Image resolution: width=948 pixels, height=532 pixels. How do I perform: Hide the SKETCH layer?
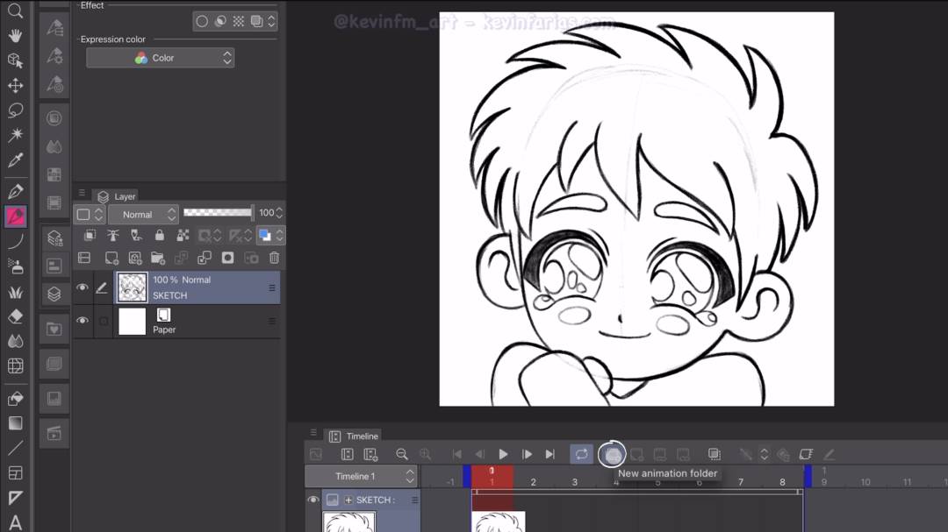(x=83, y=287)
